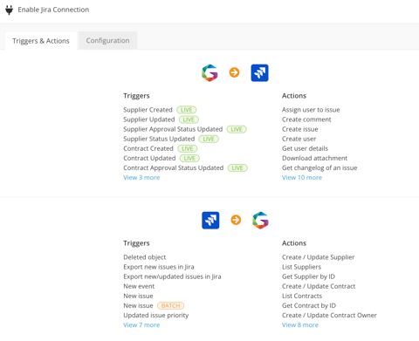Click the Triggers heading in the top section
Viewport: 419px width, 341px height.
coord(136,96)
